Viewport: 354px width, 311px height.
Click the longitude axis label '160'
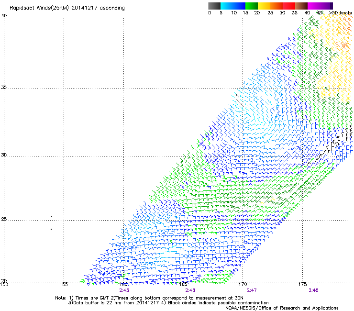click(x=123, y=284)
